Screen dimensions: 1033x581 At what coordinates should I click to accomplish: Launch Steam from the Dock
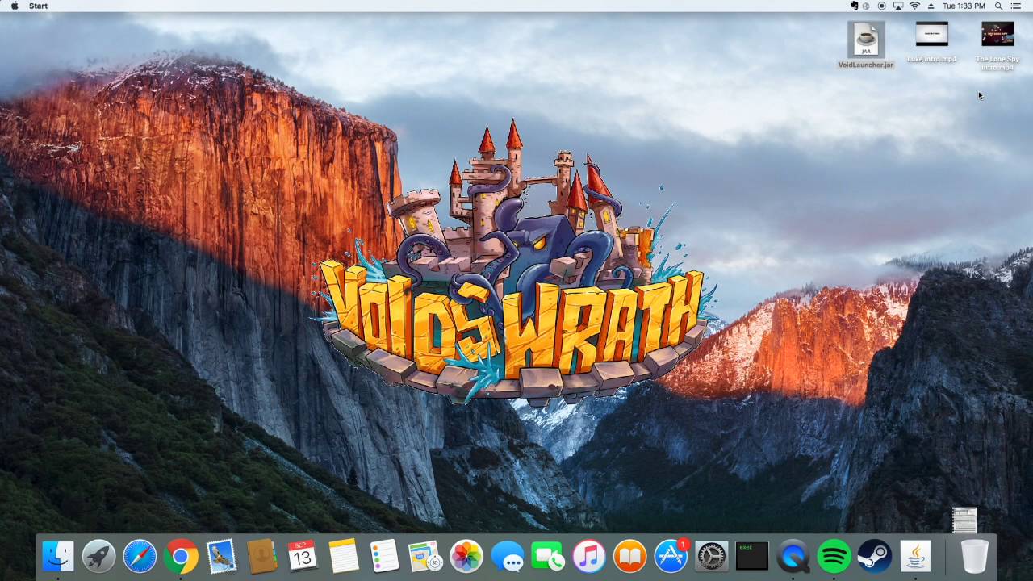tap(875, 557)
